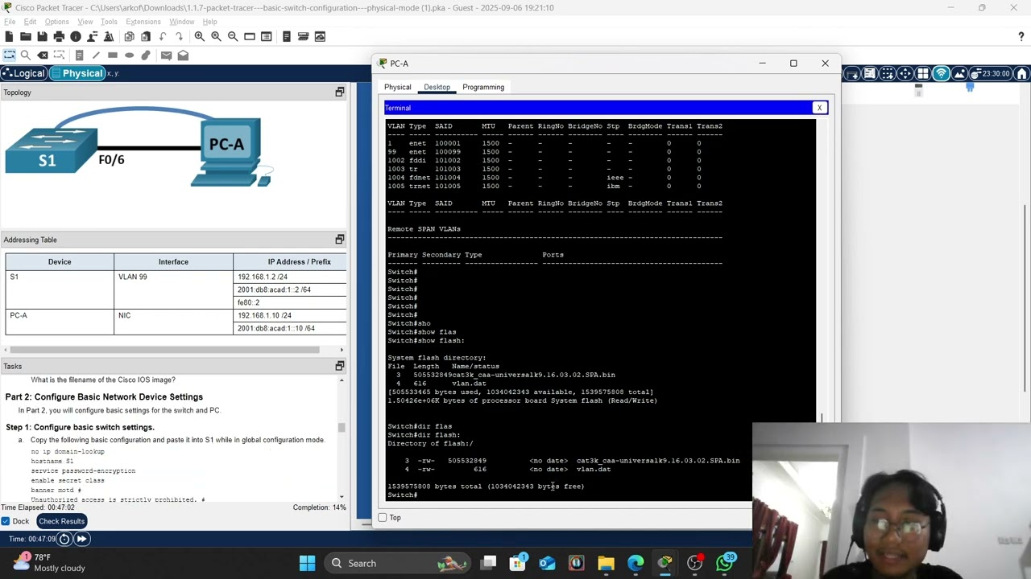Open the weather widget showing 78°F
The height and width of the screenshot is (579, 1031).
pos(48,563)
